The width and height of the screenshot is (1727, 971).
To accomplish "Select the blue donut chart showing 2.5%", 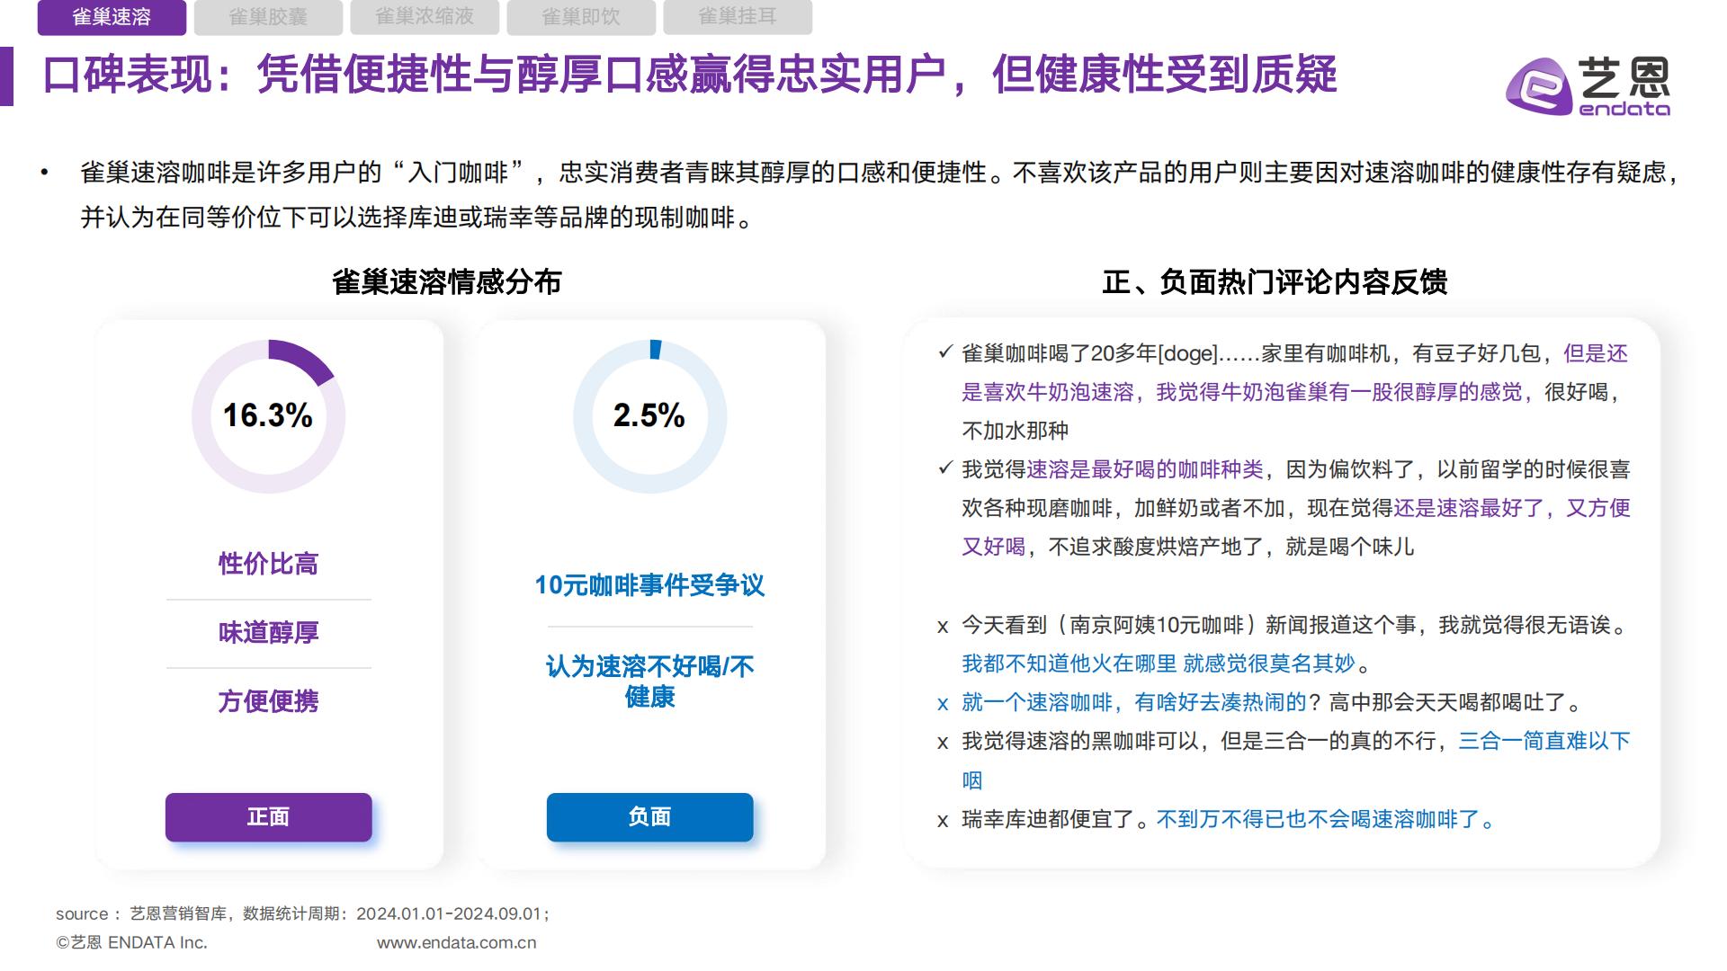I will (649, 416).
